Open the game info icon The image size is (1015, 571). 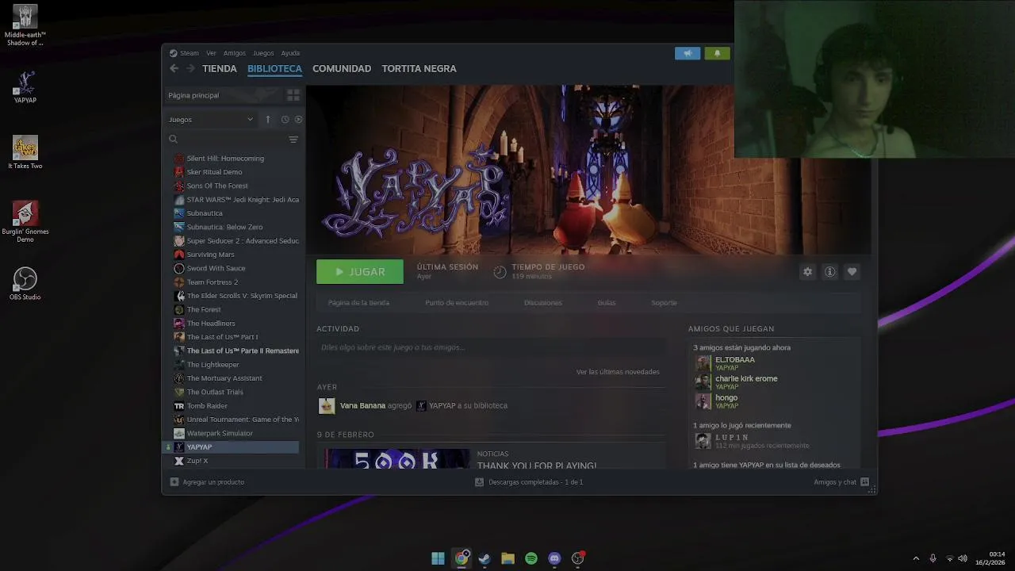pyautogui.click(x=829, y=272)
